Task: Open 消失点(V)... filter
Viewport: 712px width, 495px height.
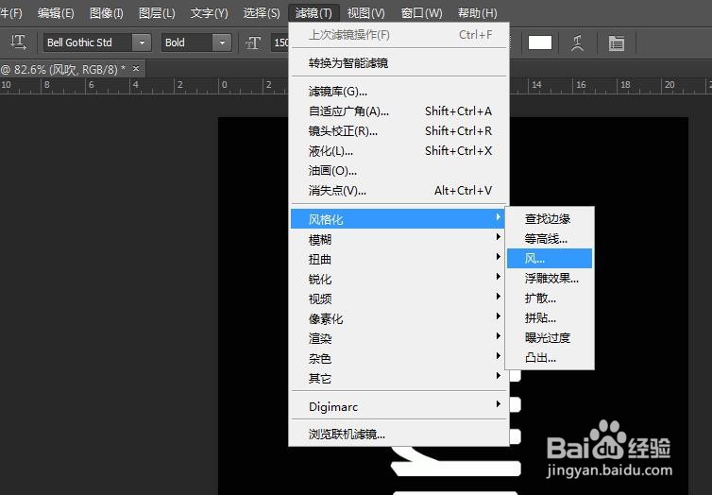Action: tap(398, 190)
